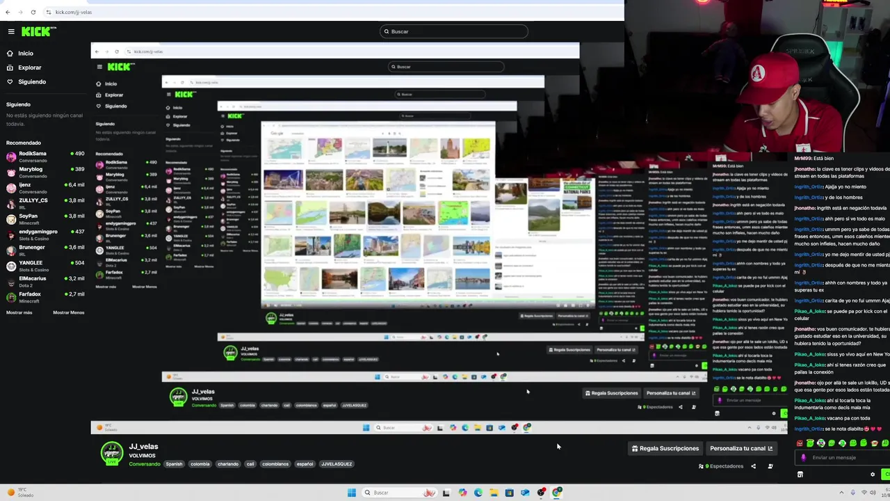Go back with the browser back arrow

8,12
